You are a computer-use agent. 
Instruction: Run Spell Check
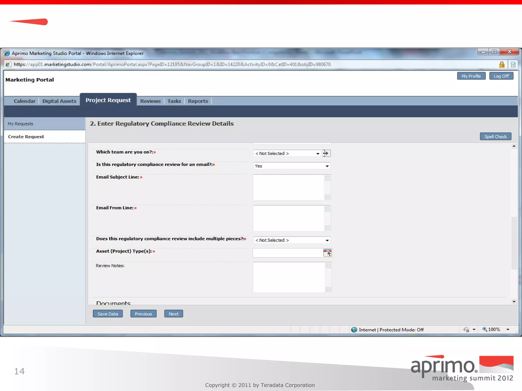[495, 137]
